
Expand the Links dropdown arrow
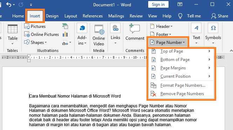click(116, 43)
